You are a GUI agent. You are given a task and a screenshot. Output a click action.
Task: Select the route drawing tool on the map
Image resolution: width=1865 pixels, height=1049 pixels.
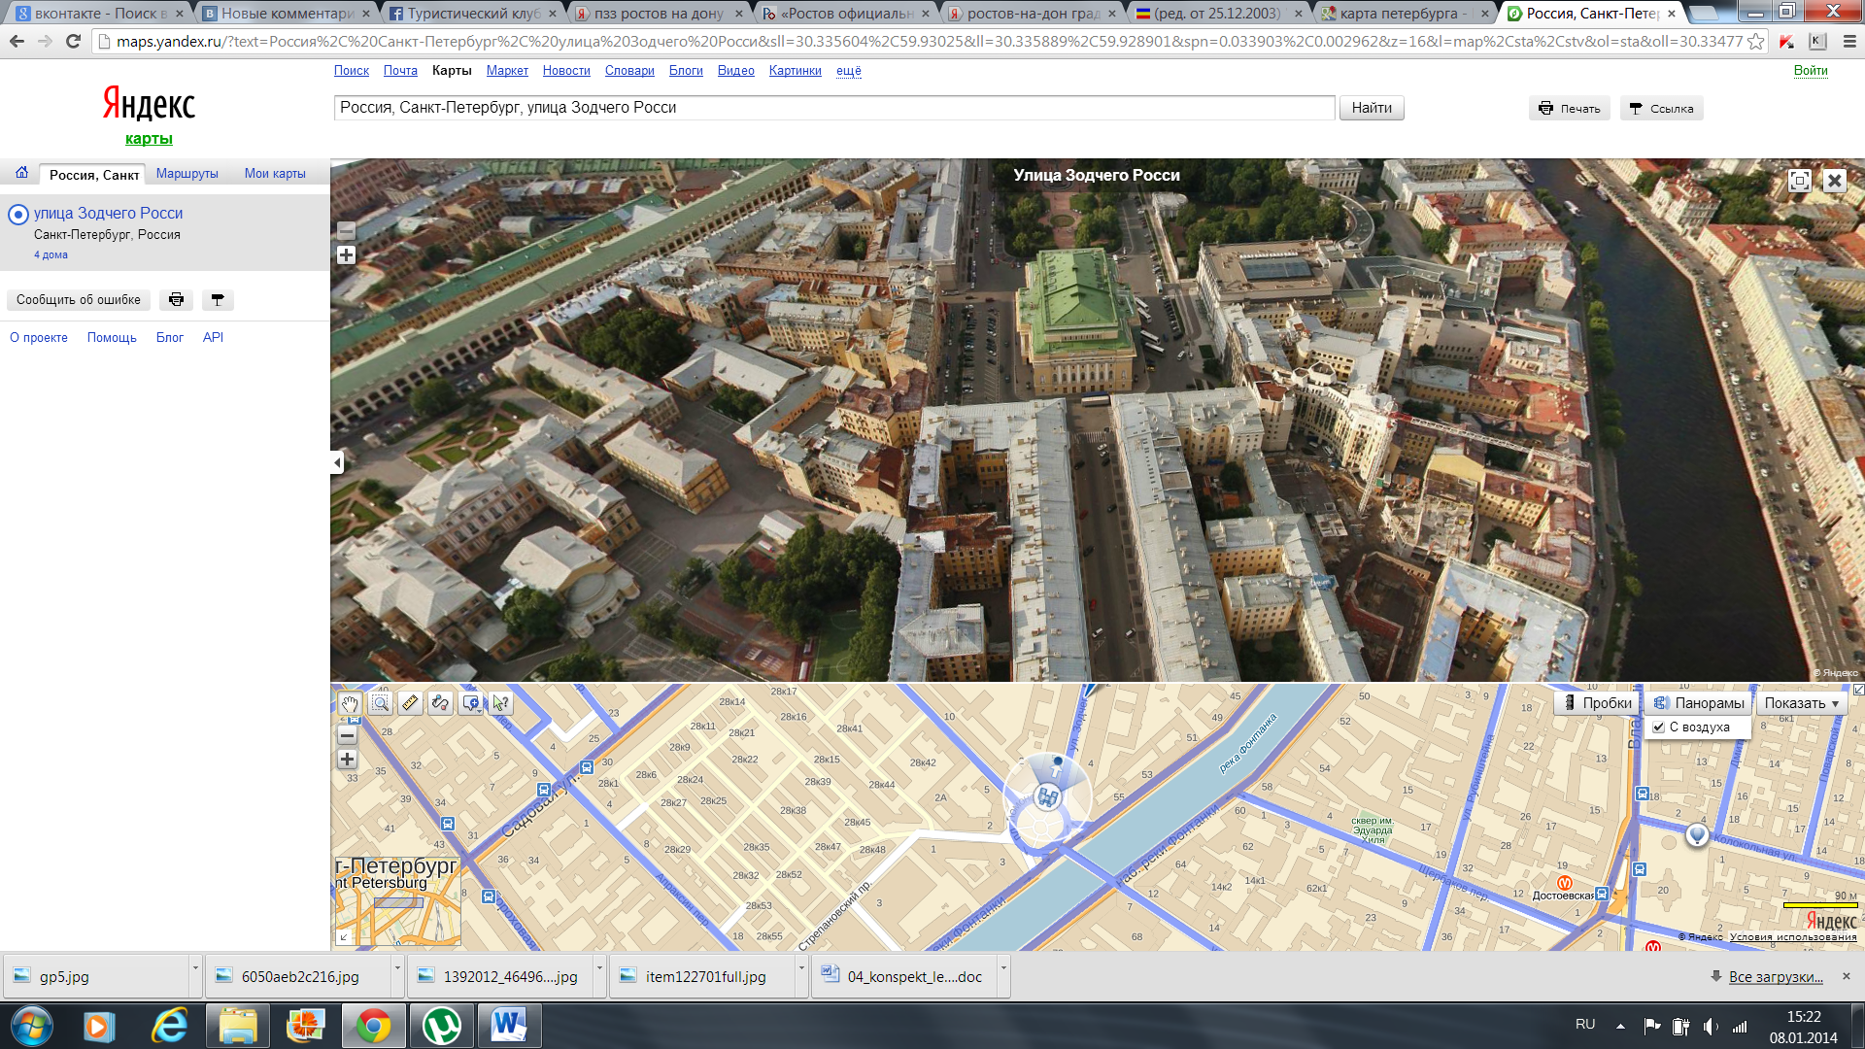click(441, 703)
